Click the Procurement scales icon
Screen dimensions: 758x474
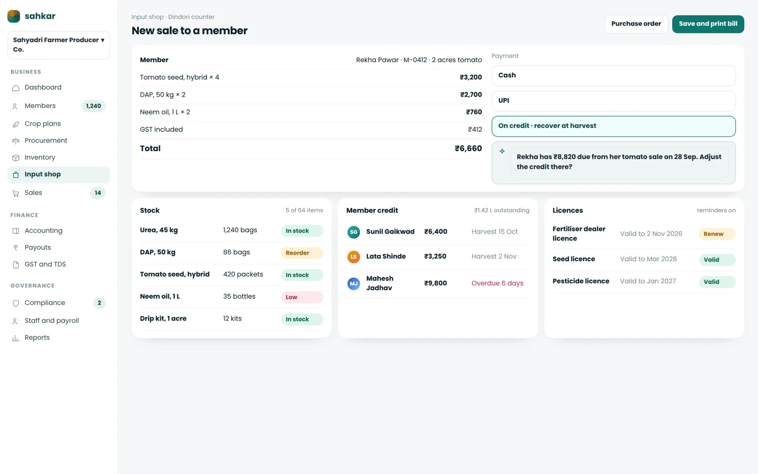point(16,141)
